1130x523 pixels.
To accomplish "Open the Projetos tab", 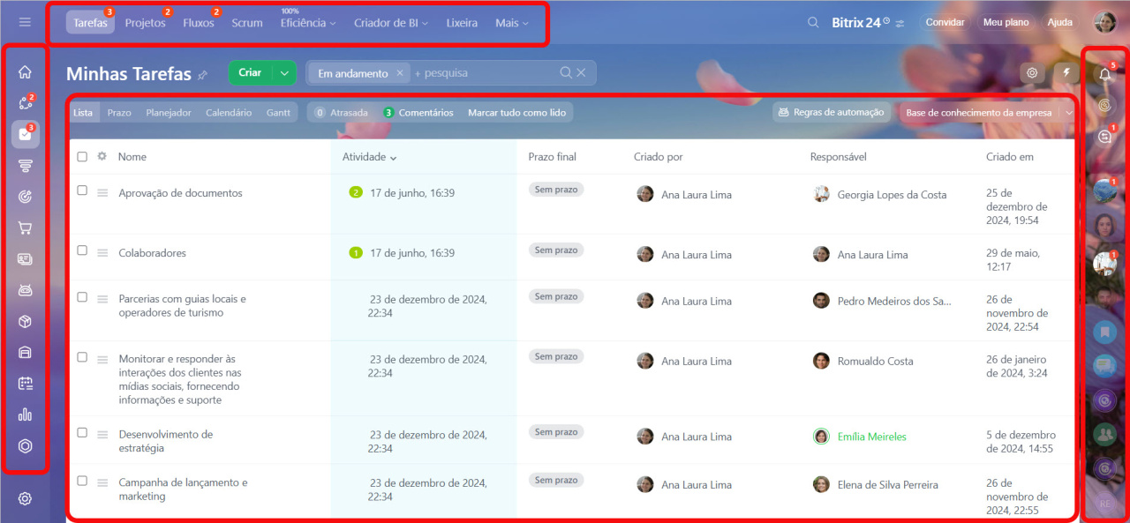I will pos(145,23).
